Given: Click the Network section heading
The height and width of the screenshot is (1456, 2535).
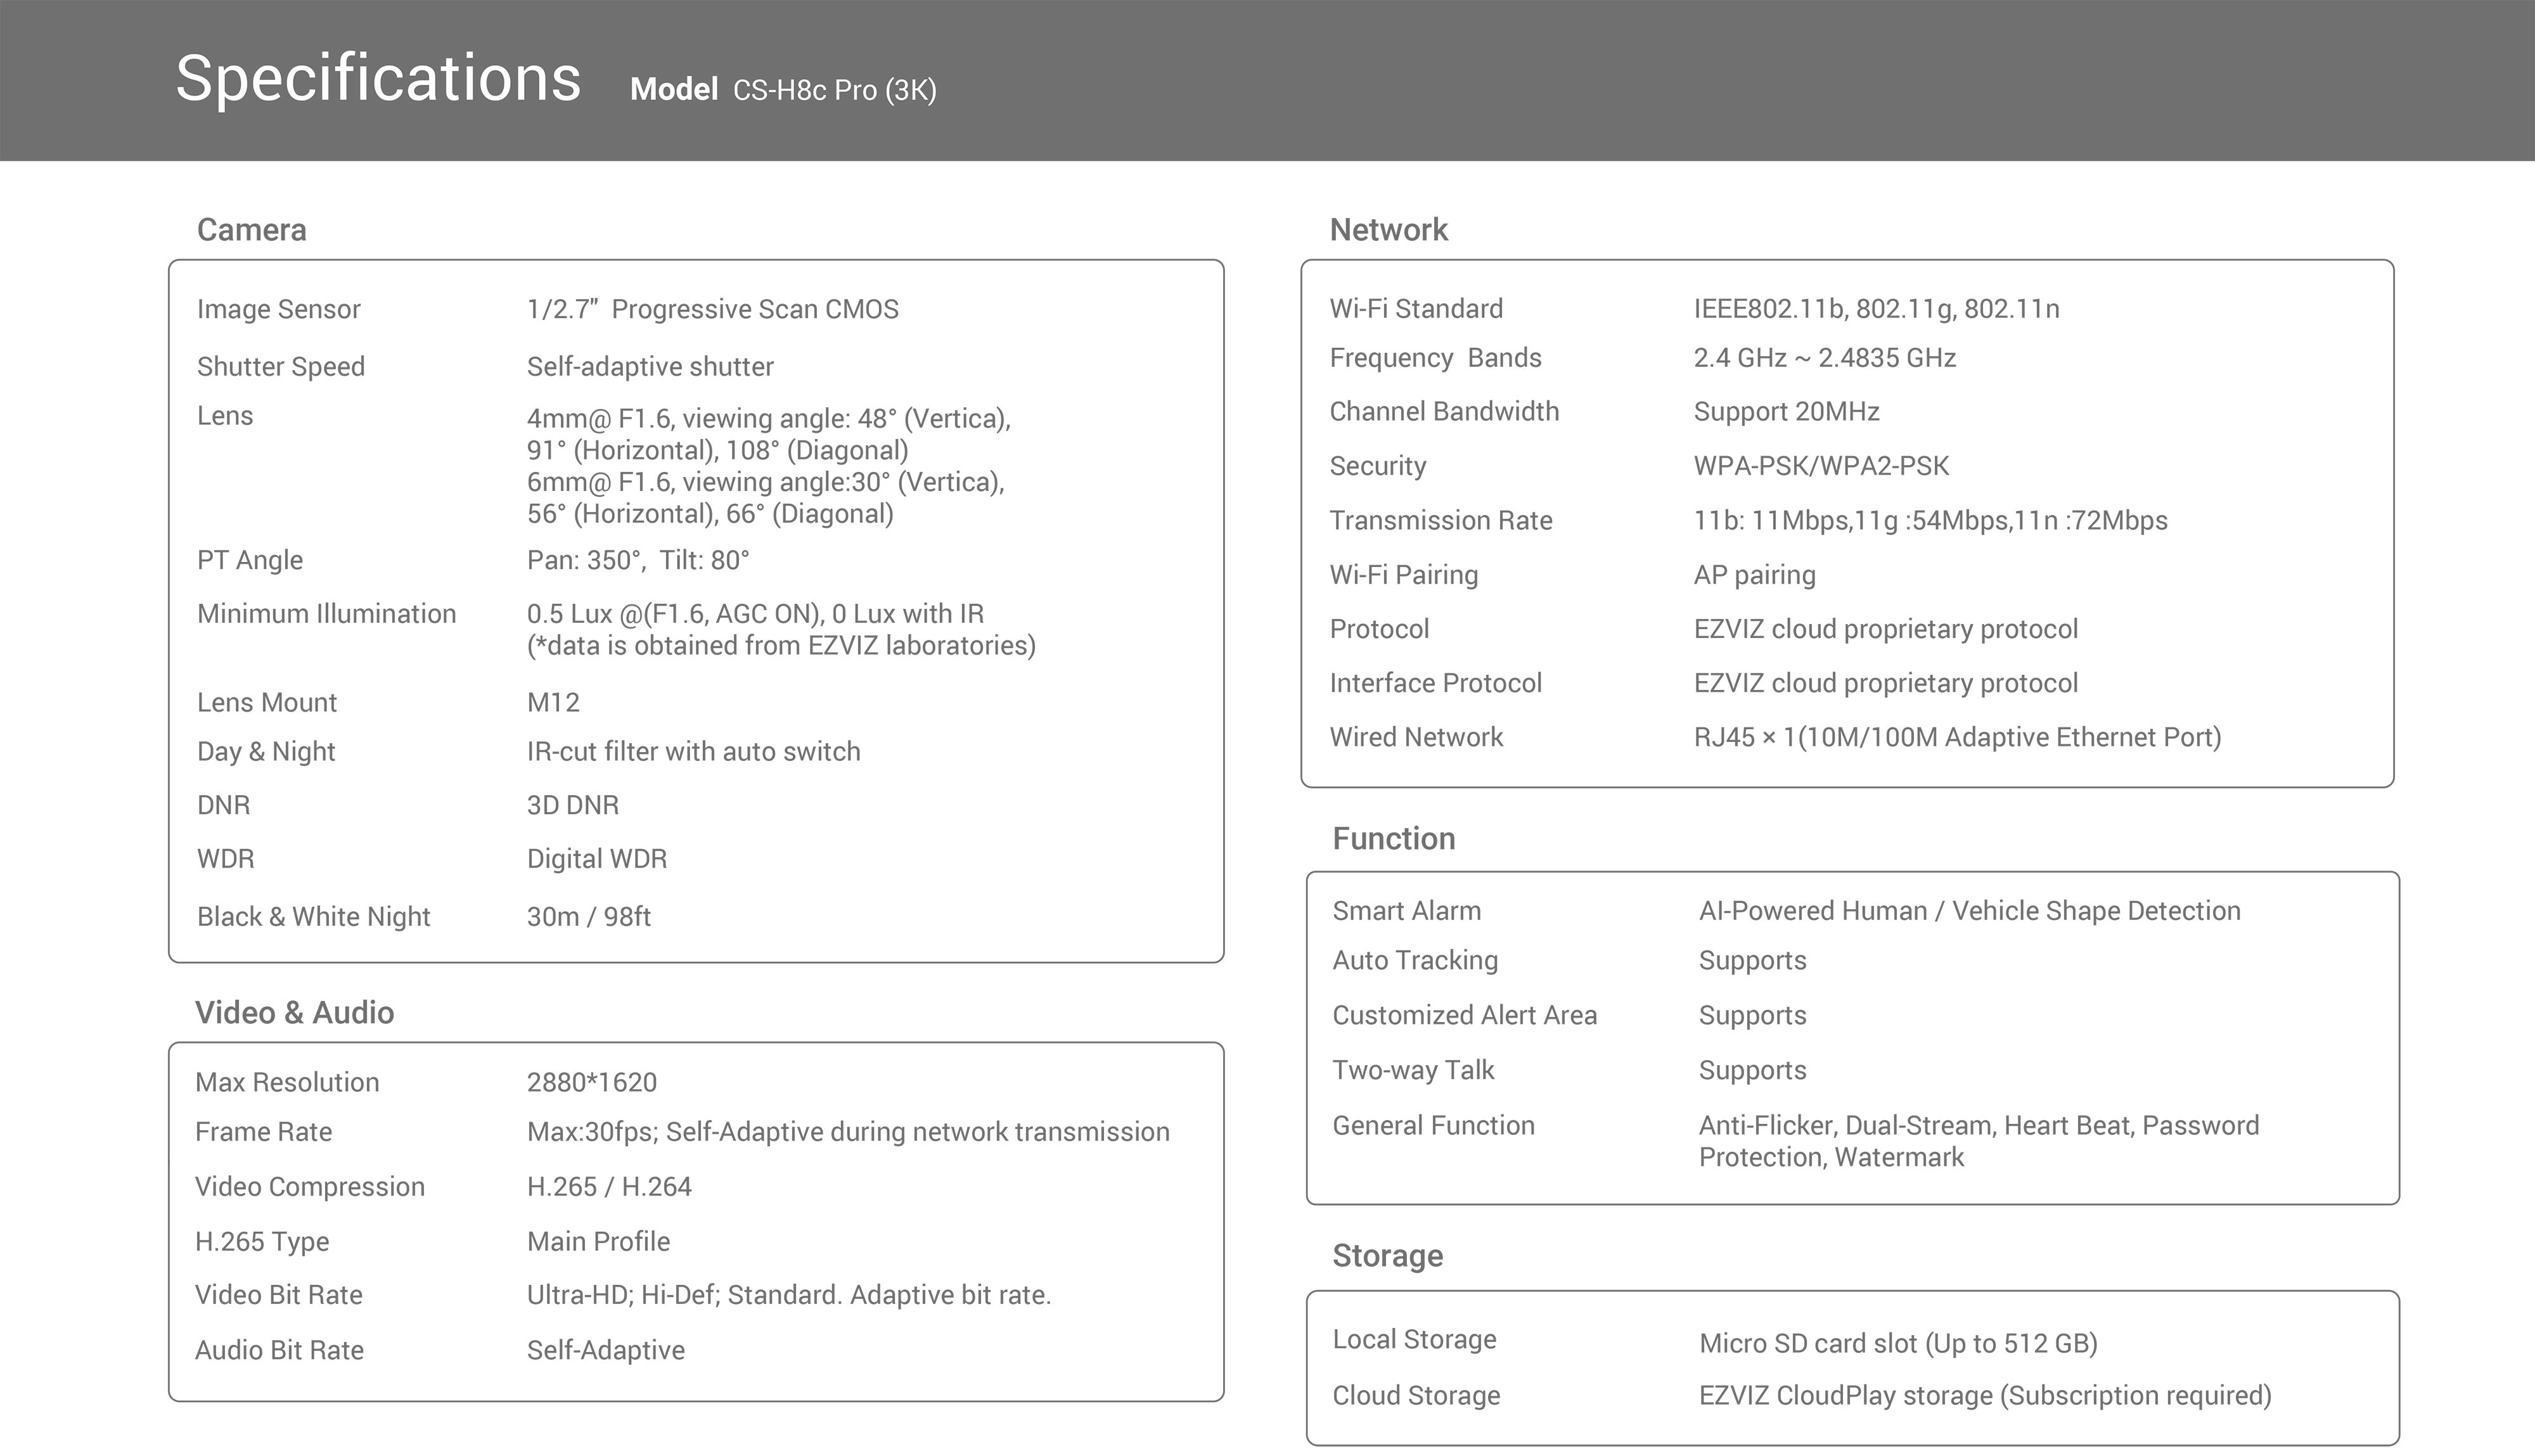Looking at the screenshot, I should (x=1389, y=229).
